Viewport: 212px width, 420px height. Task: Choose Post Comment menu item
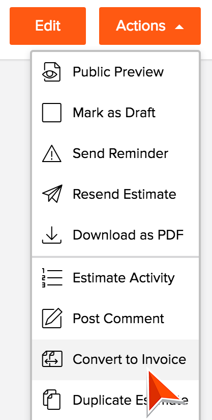pos(115,319)
